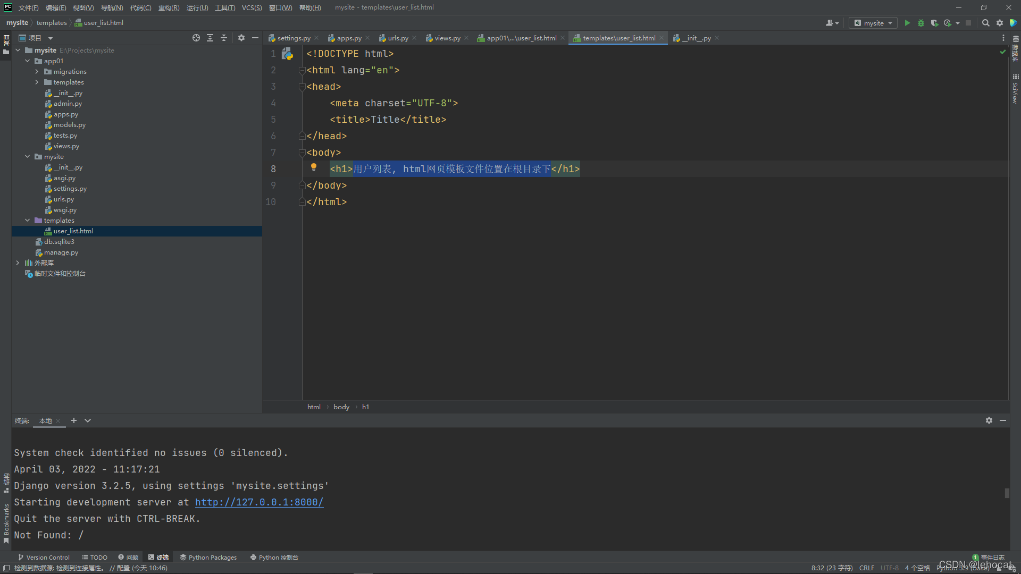Click the Search Everywhere magnifier icon
Image resolution: width=1021 pixels, height=574 pixels.
coord(986,23)
